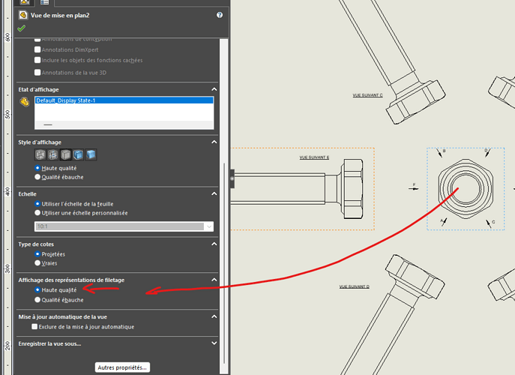Viewport: 515px width, 375px height.
Task: Select hidden lines visible display style
Action: [x=53, y=154]
